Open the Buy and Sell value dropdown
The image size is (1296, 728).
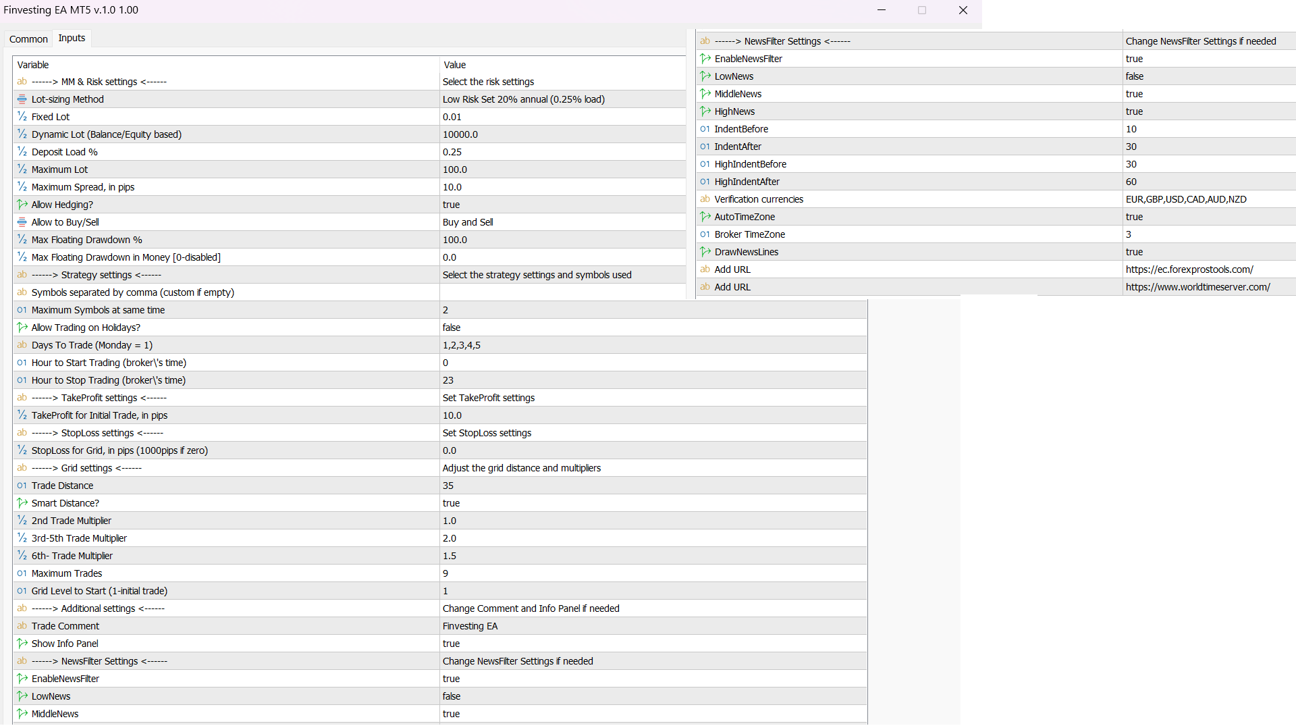468,222
